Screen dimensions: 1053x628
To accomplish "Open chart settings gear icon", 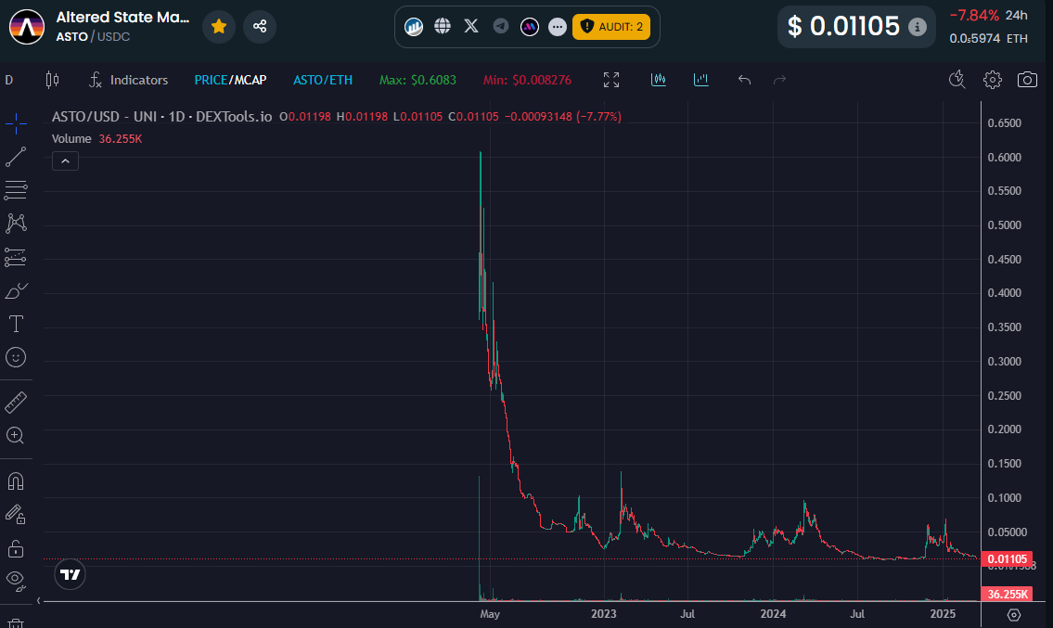I will pyautogui.click(x=992, y=80).
